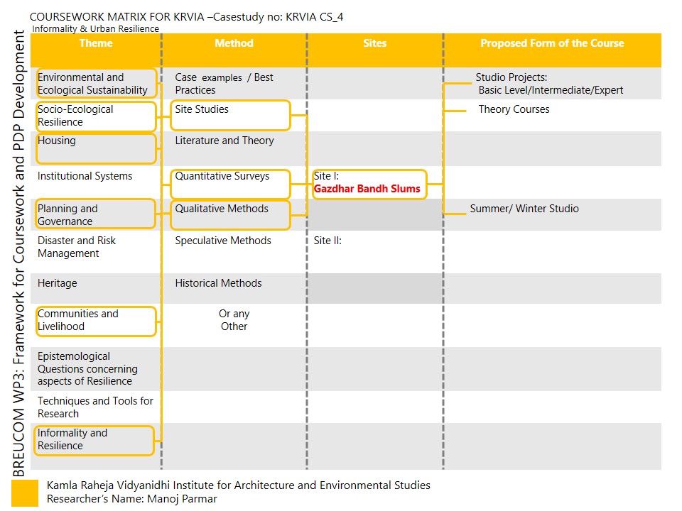The width and height of the screenshot is (682, 511).
Task: Click the Method column header
Action: point(234,43)
